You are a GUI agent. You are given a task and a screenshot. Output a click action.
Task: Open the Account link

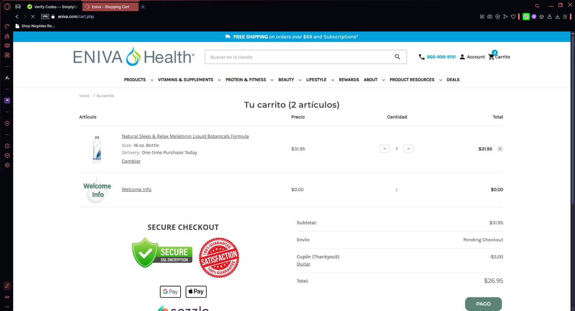pyautogui.click(x=472, y=57)
